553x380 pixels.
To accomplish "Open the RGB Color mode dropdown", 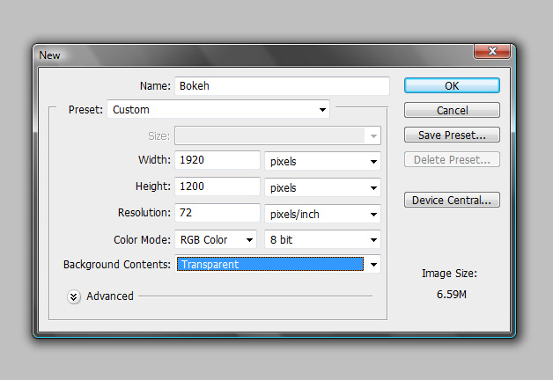I will pos(216,240).
